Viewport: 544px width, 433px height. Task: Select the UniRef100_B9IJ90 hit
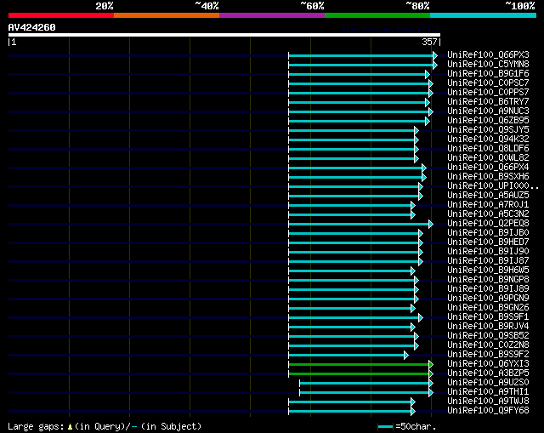pyautogui.click(x=488, y=252)
